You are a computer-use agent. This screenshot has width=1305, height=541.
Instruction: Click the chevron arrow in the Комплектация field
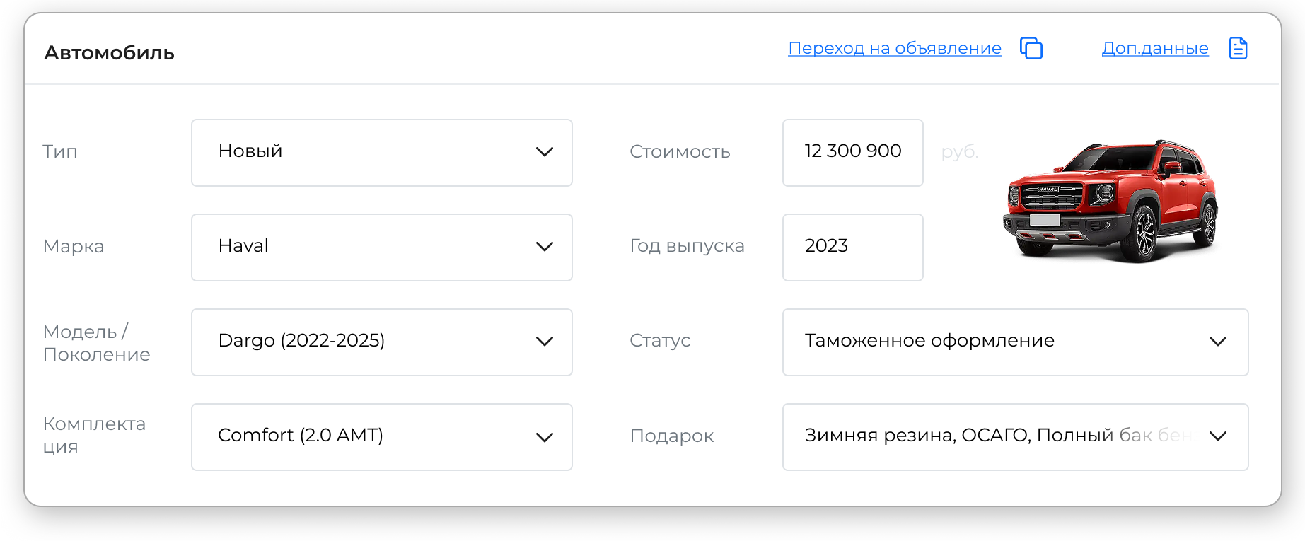544,437
